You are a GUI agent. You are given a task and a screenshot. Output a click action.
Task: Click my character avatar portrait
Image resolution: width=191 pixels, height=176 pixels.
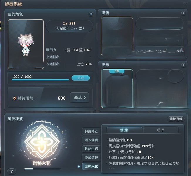26,44
